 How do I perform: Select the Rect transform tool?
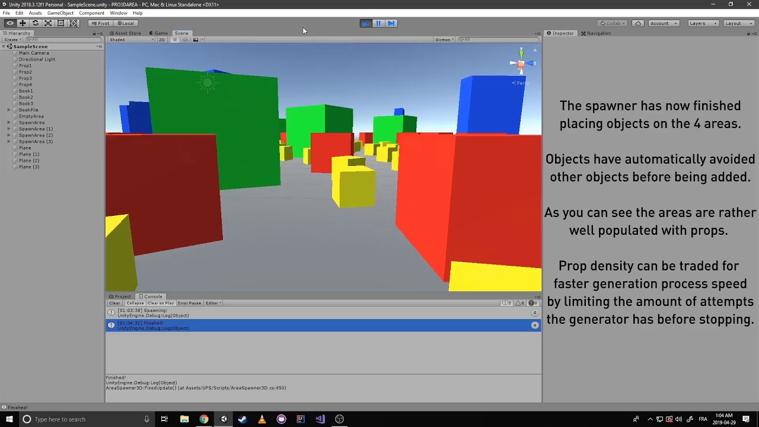pos(60,23)
